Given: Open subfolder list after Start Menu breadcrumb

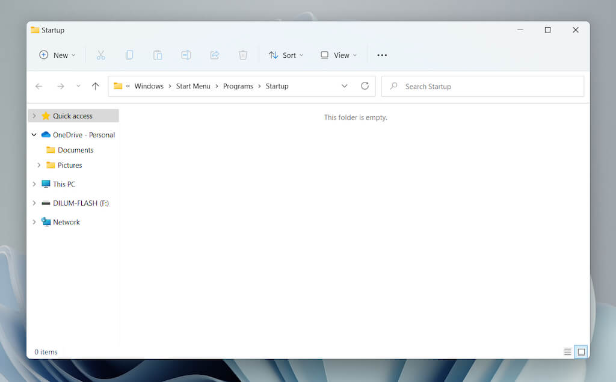Looking at the screenshot, I should coord(217,86).
